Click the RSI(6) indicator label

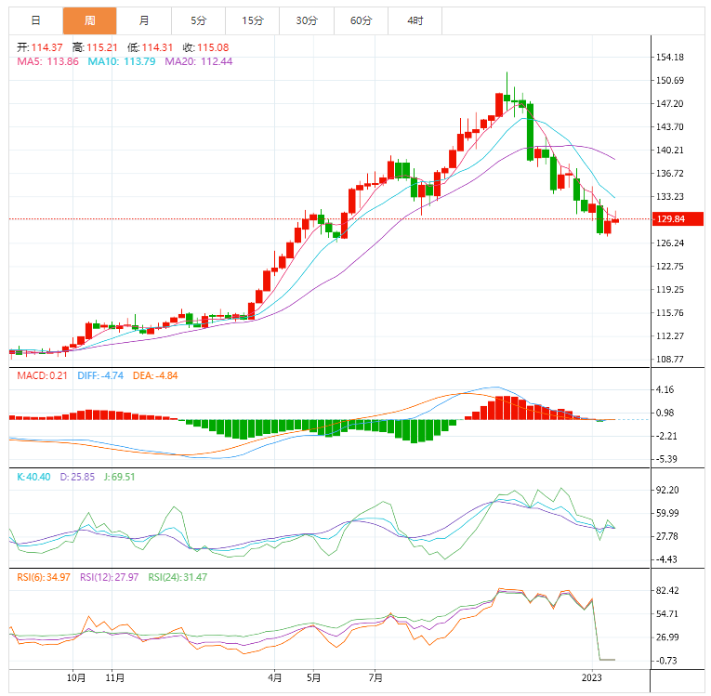pyautogui.click(x=44, y=577)
